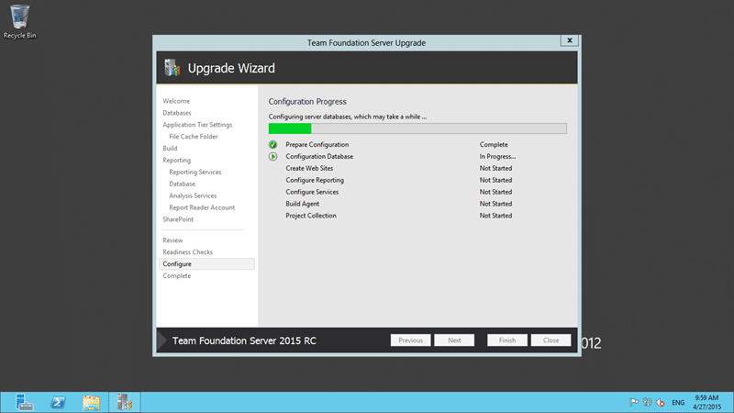Viewport: 734px width, 413px height.
Task: Click the Complete status of Prepare Configuration
Action: click(x=494, y=145)
